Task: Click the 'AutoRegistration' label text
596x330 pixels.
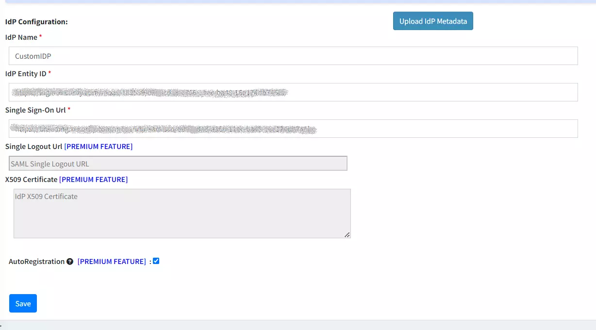Action: [37, 261]
